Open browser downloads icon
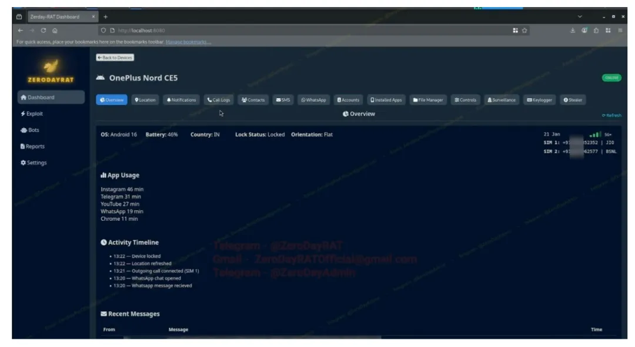The height and width of the screenshot is (347, 635). coord(573,31)
